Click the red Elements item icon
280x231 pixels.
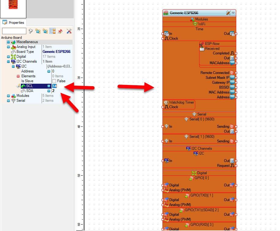[x=18, y=76]
